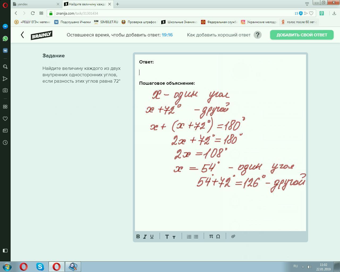Attach a file with the paperclip icon

coord(233,236)
